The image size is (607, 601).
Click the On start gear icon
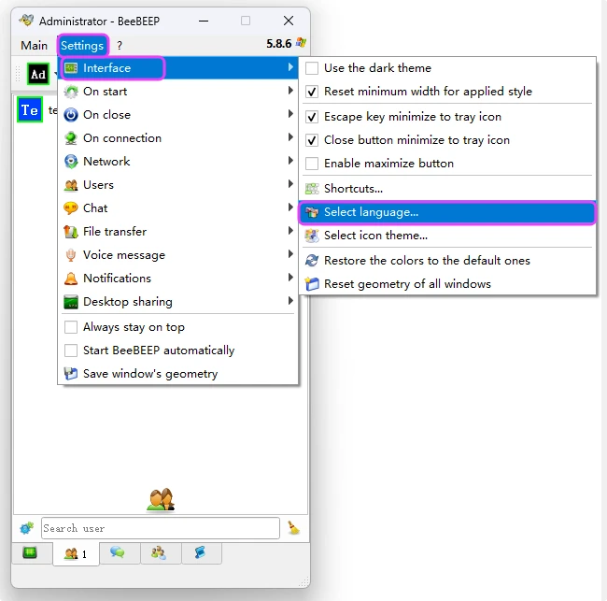pos(71,92)
